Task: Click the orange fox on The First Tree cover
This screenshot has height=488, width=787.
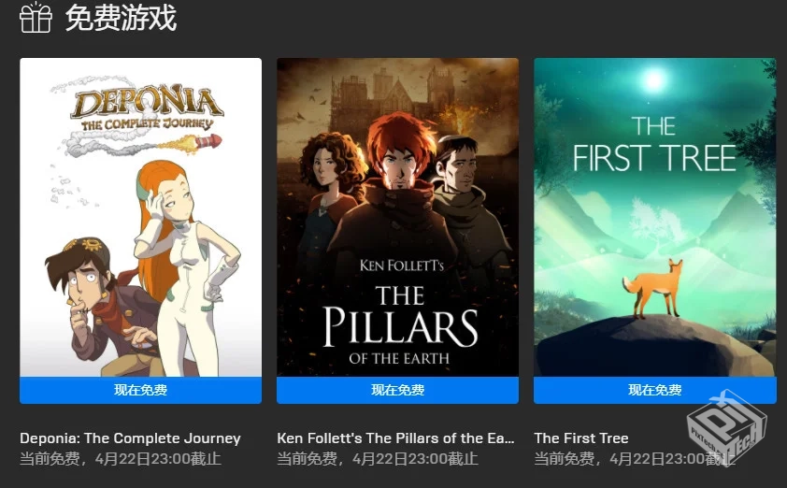Action: click(654, 289)
